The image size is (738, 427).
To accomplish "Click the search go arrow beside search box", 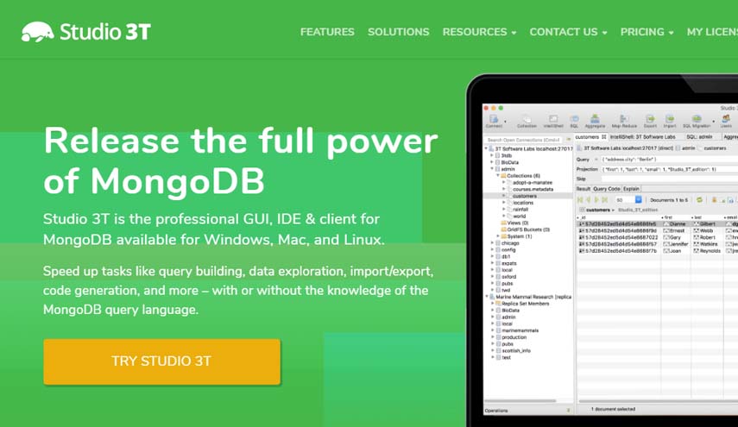I will pyautogui.click(x=569, y=140).
